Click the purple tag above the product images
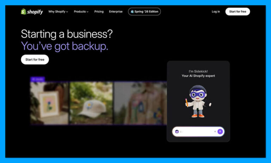The height and width of the screenshot is (163, 271). 38,79
